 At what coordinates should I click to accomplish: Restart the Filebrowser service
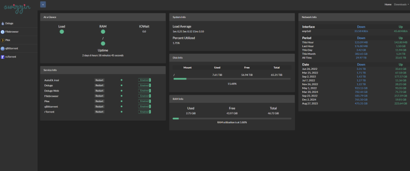point(99,96)
